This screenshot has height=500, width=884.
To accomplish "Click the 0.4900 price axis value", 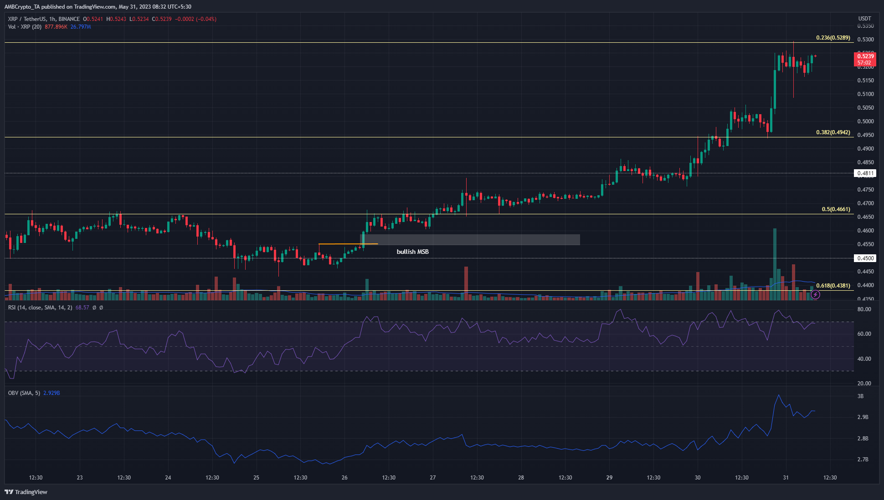I will pos(865,149).
